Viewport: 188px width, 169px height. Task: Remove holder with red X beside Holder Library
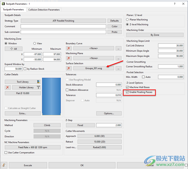click(x=8, y=87)
